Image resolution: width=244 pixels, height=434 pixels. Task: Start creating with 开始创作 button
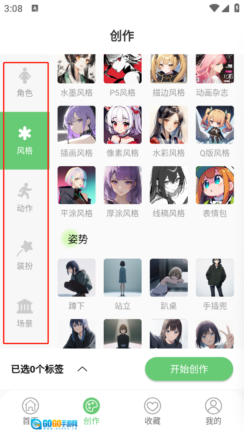pyautogui.click(x=189, y=369)
